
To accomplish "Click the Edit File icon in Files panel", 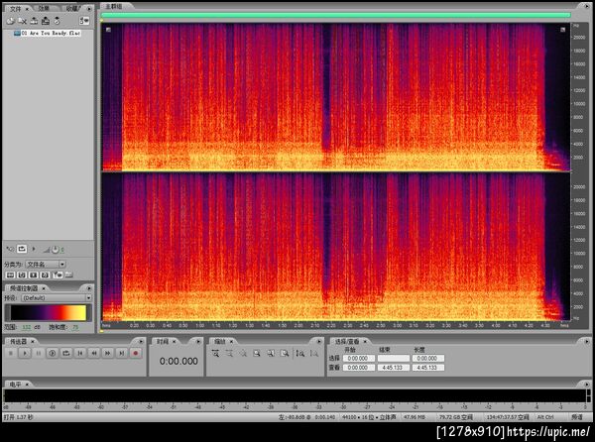I will pyautogui.click(x=46, y=21).
